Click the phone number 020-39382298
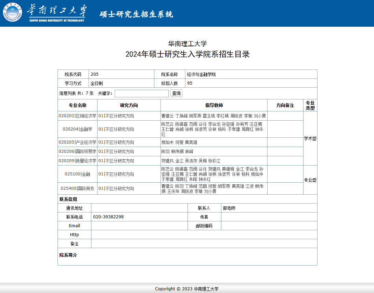This screenshot has height=293, width=374. 108,217
